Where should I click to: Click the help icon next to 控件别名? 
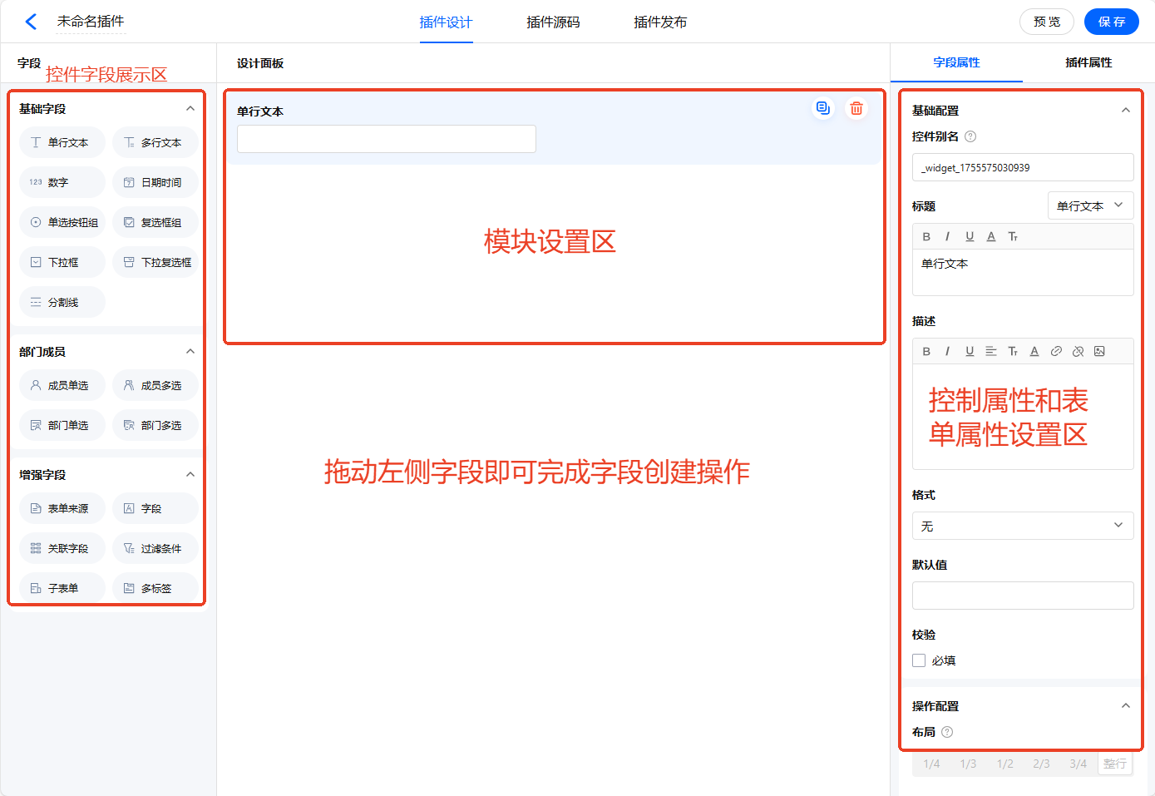click(x=970, y=136)
